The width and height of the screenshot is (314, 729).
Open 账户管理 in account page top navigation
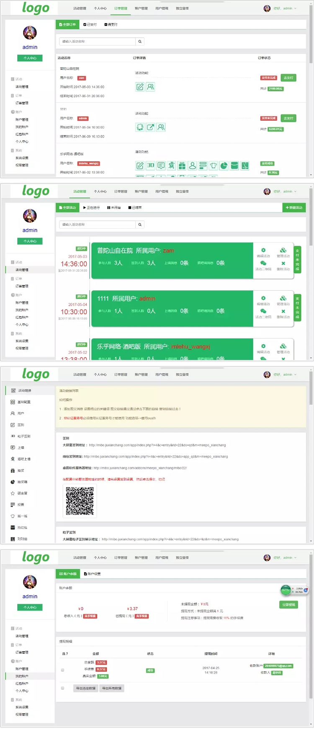[x=141, y=557]
